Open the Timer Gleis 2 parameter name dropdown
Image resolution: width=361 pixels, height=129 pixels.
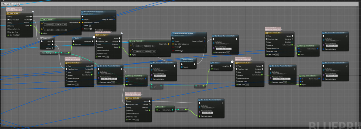(x=207, y=112)
